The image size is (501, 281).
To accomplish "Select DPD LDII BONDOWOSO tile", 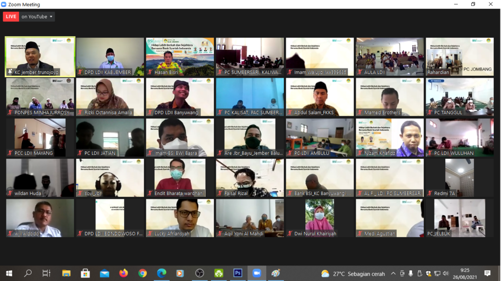I will 110,218.
